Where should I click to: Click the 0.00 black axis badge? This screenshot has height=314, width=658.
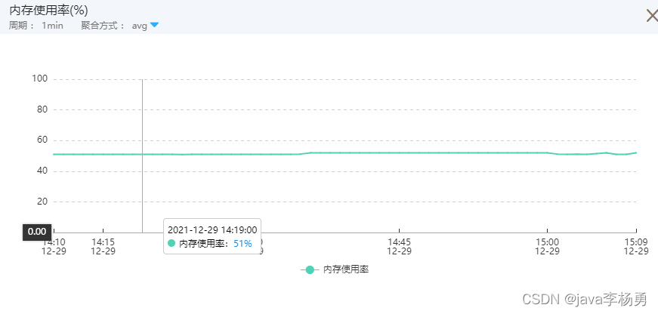[x=37, y=232]
